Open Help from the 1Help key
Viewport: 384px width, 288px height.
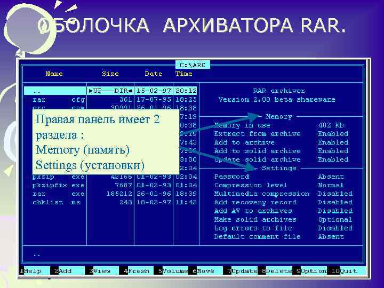click(33, 271)
